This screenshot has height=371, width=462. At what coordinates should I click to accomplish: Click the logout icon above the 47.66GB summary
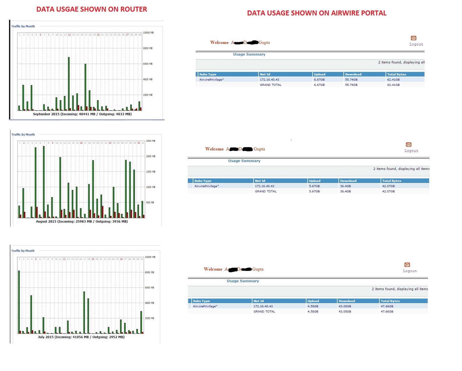point(407,265)
